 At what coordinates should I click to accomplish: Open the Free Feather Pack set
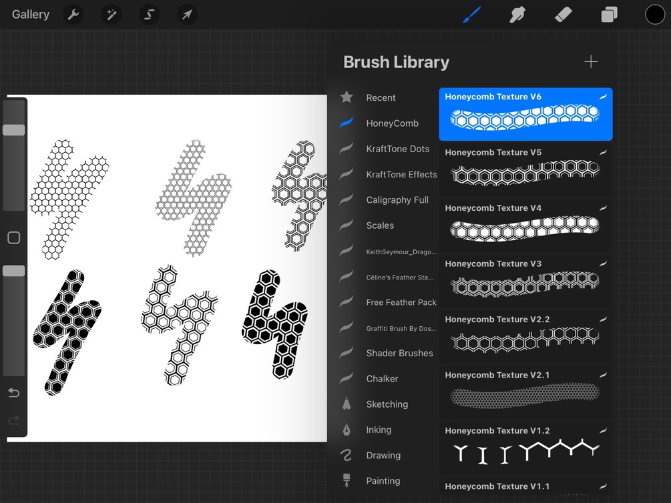point(401,302)
